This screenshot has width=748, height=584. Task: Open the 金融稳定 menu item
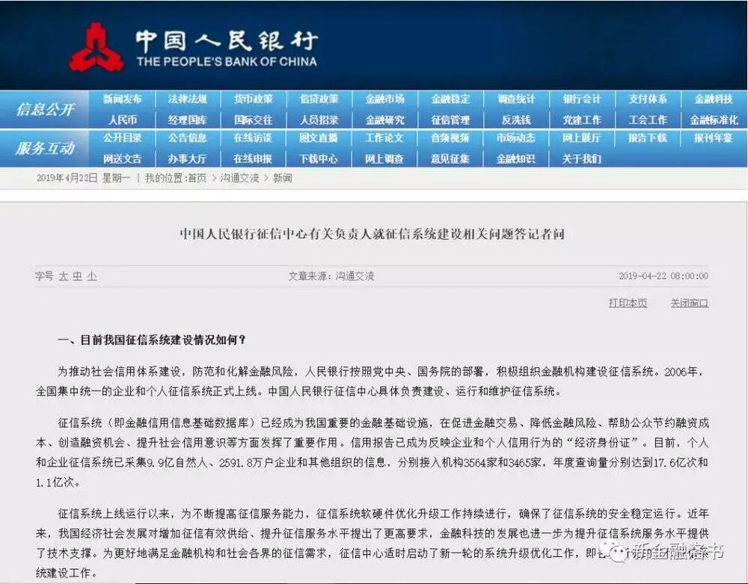450,99
